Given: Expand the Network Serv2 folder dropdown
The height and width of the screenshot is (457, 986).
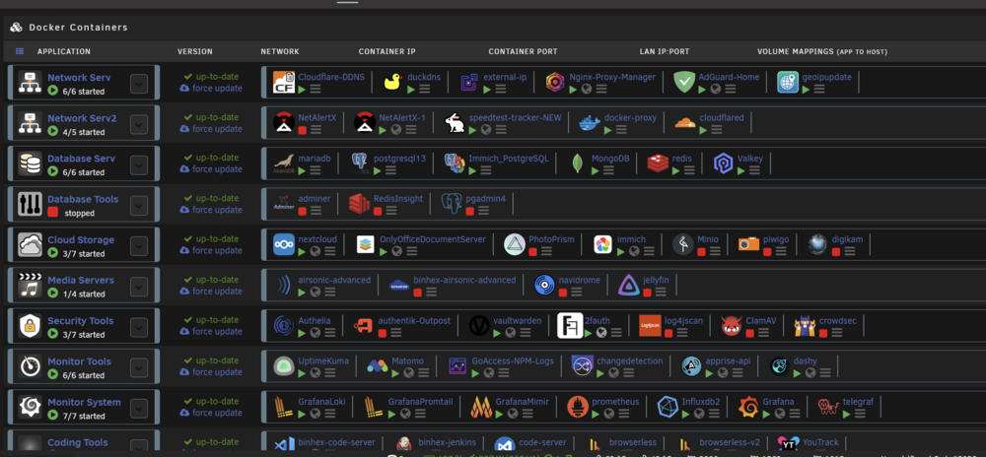Looking at the screenshot, I should click(x=139, y=124).
